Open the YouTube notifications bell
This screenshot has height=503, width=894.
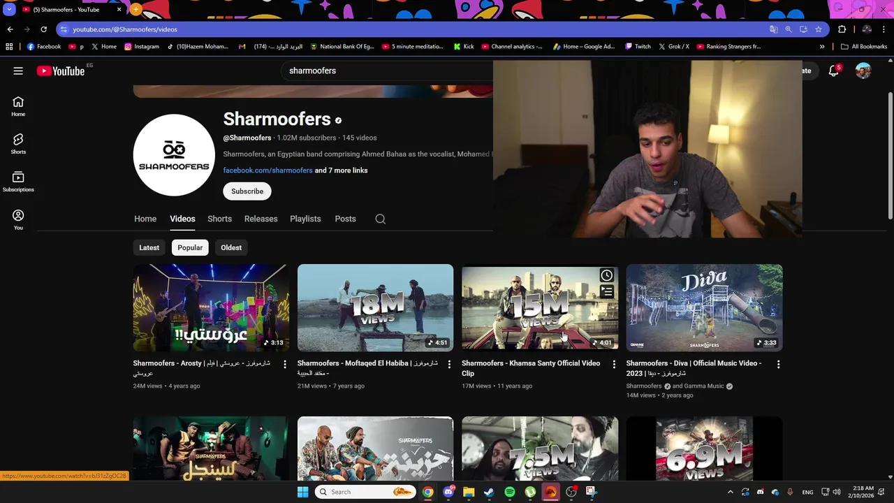[x=834, y=71]
